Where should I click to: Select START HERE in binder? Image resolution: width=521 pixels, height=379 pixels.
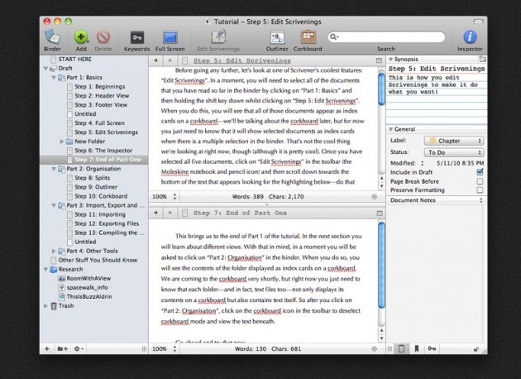pyautogui.click(x=74, y=60)
